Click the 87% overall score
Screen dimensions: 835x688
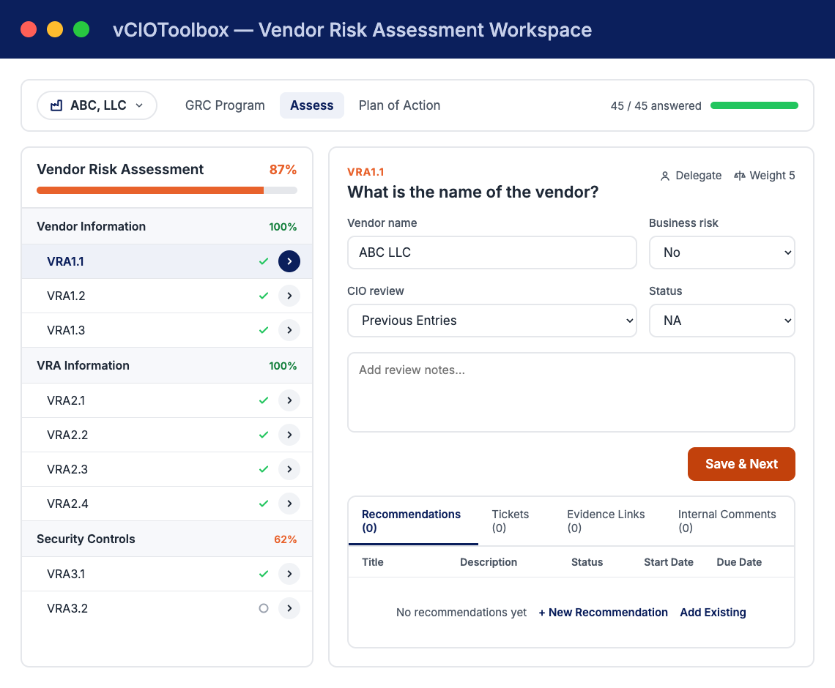pyautogui.click(x=283, y=170)
